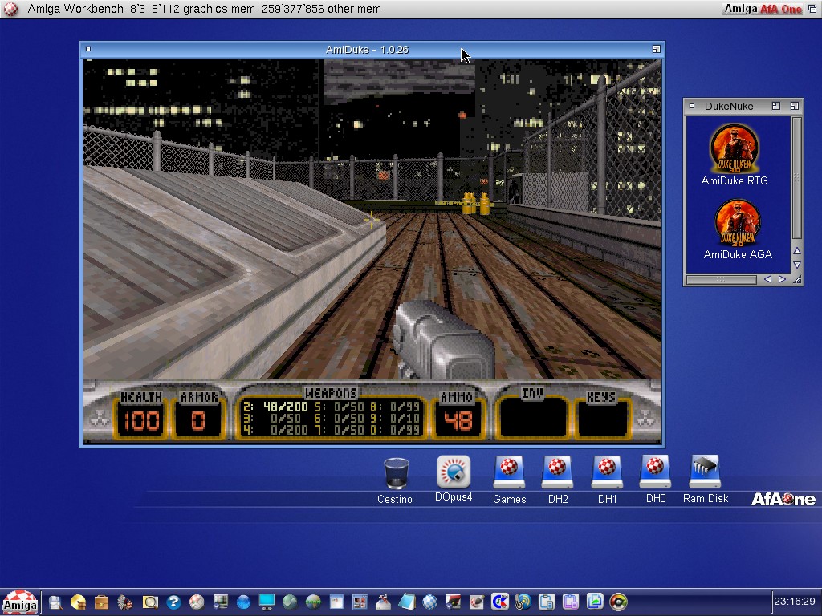Screen dimensions: 822x616
Task: Click the scroll left arrow in DukeNuke window
Action: (x=767, y=279)
